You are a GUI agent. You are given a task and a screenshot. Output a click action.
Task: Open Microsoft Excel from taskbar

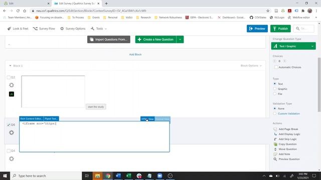128,175
